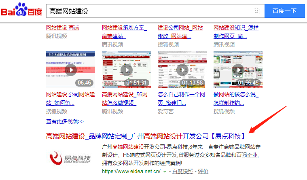The image size is (307, 180).
Task: Open 百度快照 cached page
Action: tap(183, 172)
